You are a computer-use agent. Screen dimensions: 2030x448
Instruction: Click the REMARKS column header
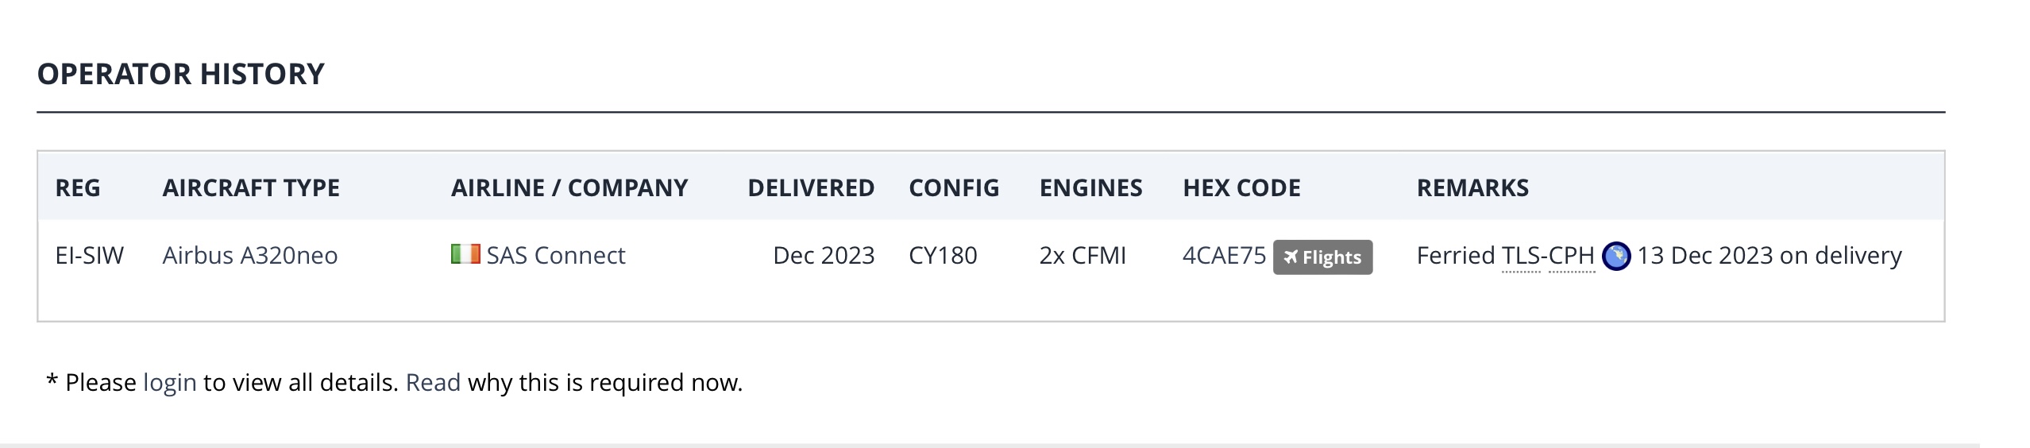[x=1472, y=188]
